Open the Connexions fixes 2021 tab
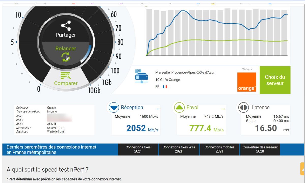 pos(138,149)
